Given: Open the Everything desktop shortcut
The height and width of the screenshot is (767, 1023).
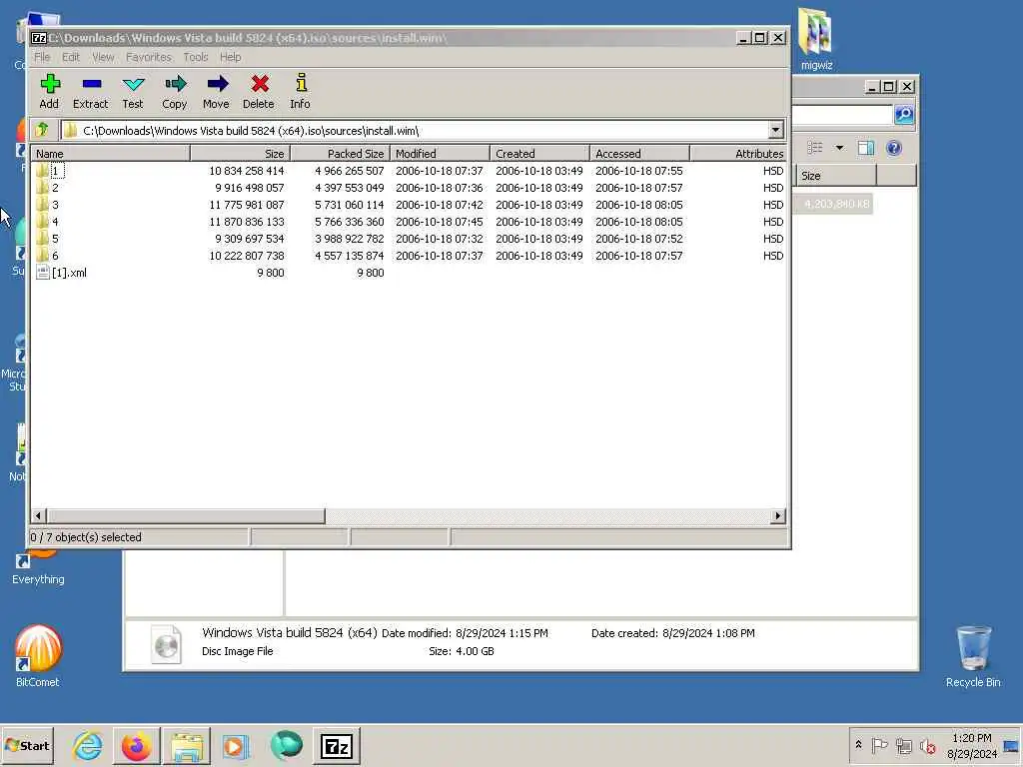Looking at the screenshot, I should pyautogui.click(x=38, y=566).
